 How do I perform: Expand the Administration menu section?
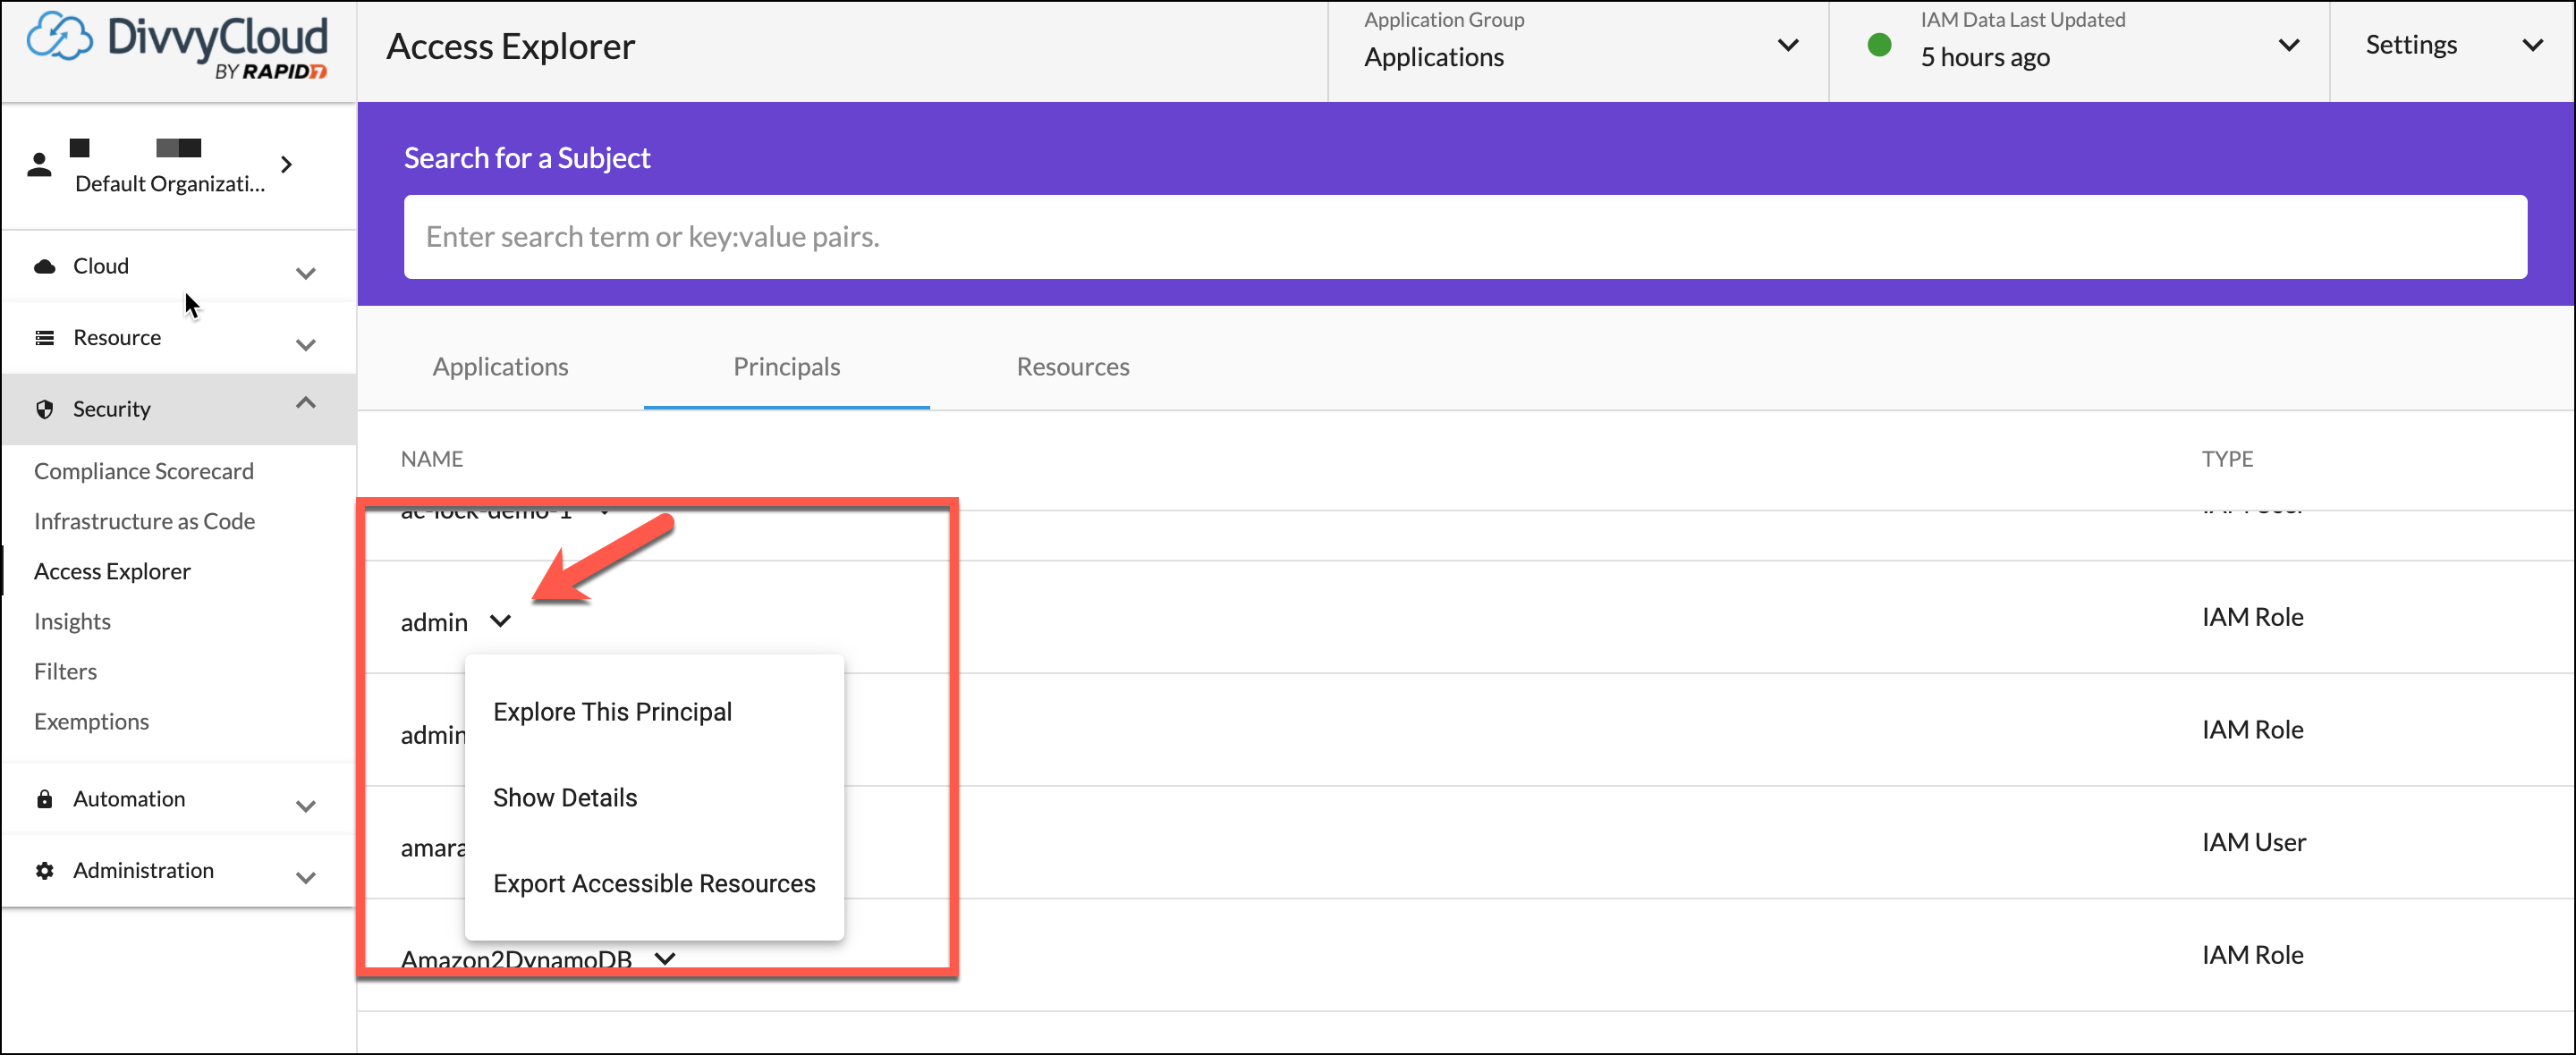(x=306, y=878)
